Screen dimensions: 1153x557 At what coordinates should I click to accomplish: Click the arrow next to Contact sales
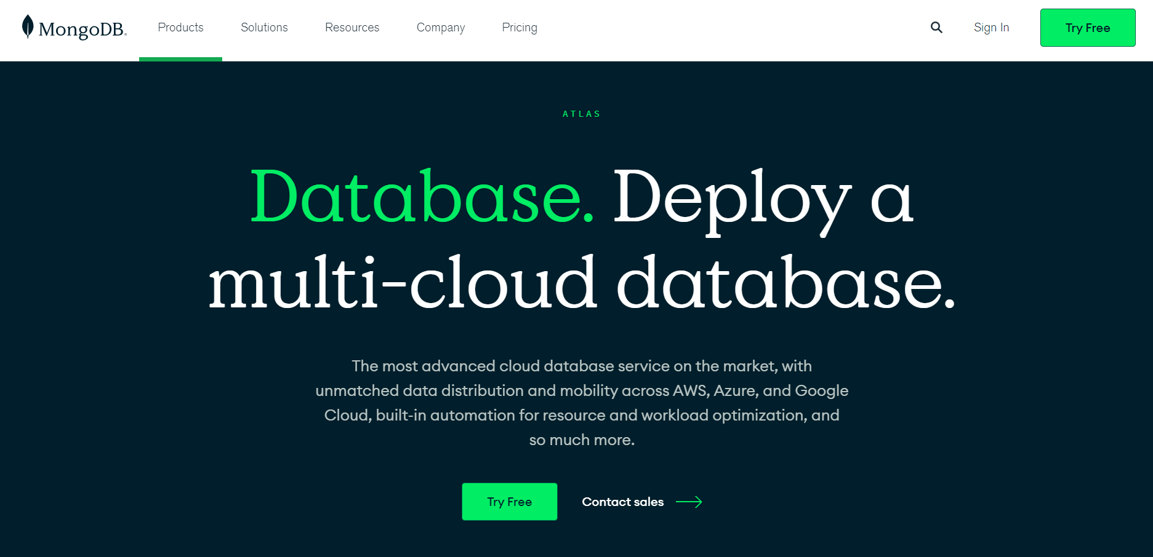[x=689, y=502]
